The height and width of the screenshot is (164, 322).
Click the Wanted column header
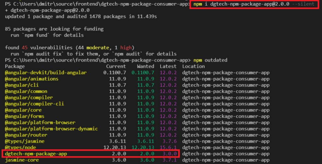pos(145,66)
